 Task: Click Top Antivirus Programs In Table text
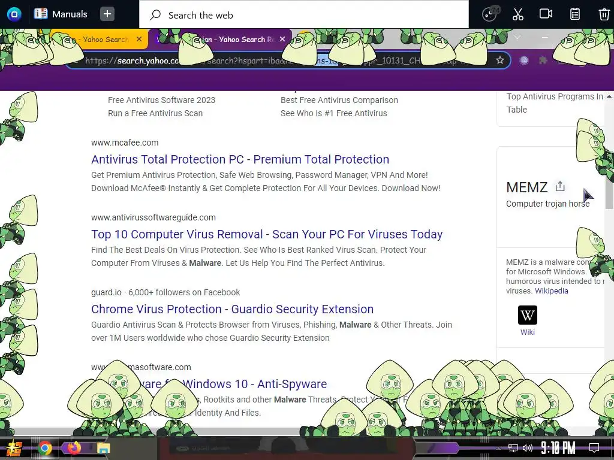pos(555,103)
